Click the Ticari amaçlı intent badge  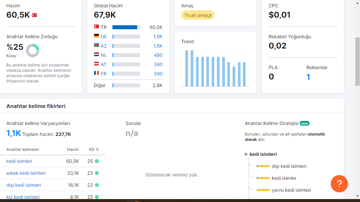pyautogui.click(x=198, y=15)
